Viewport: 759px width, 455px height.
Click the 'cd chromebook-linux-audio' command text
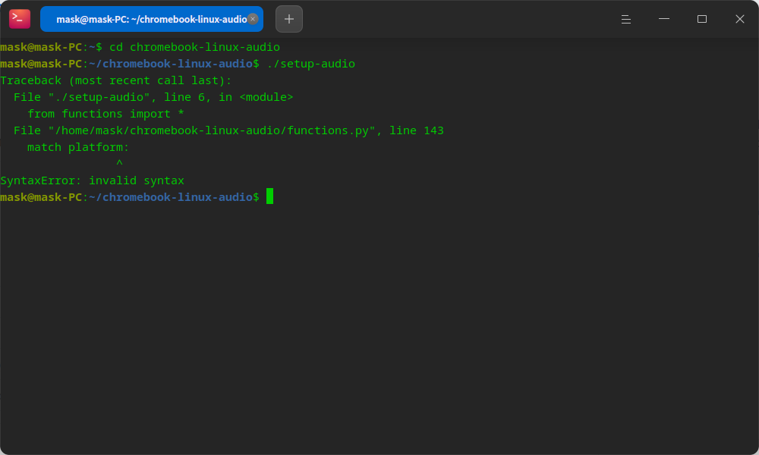(194, 47)
